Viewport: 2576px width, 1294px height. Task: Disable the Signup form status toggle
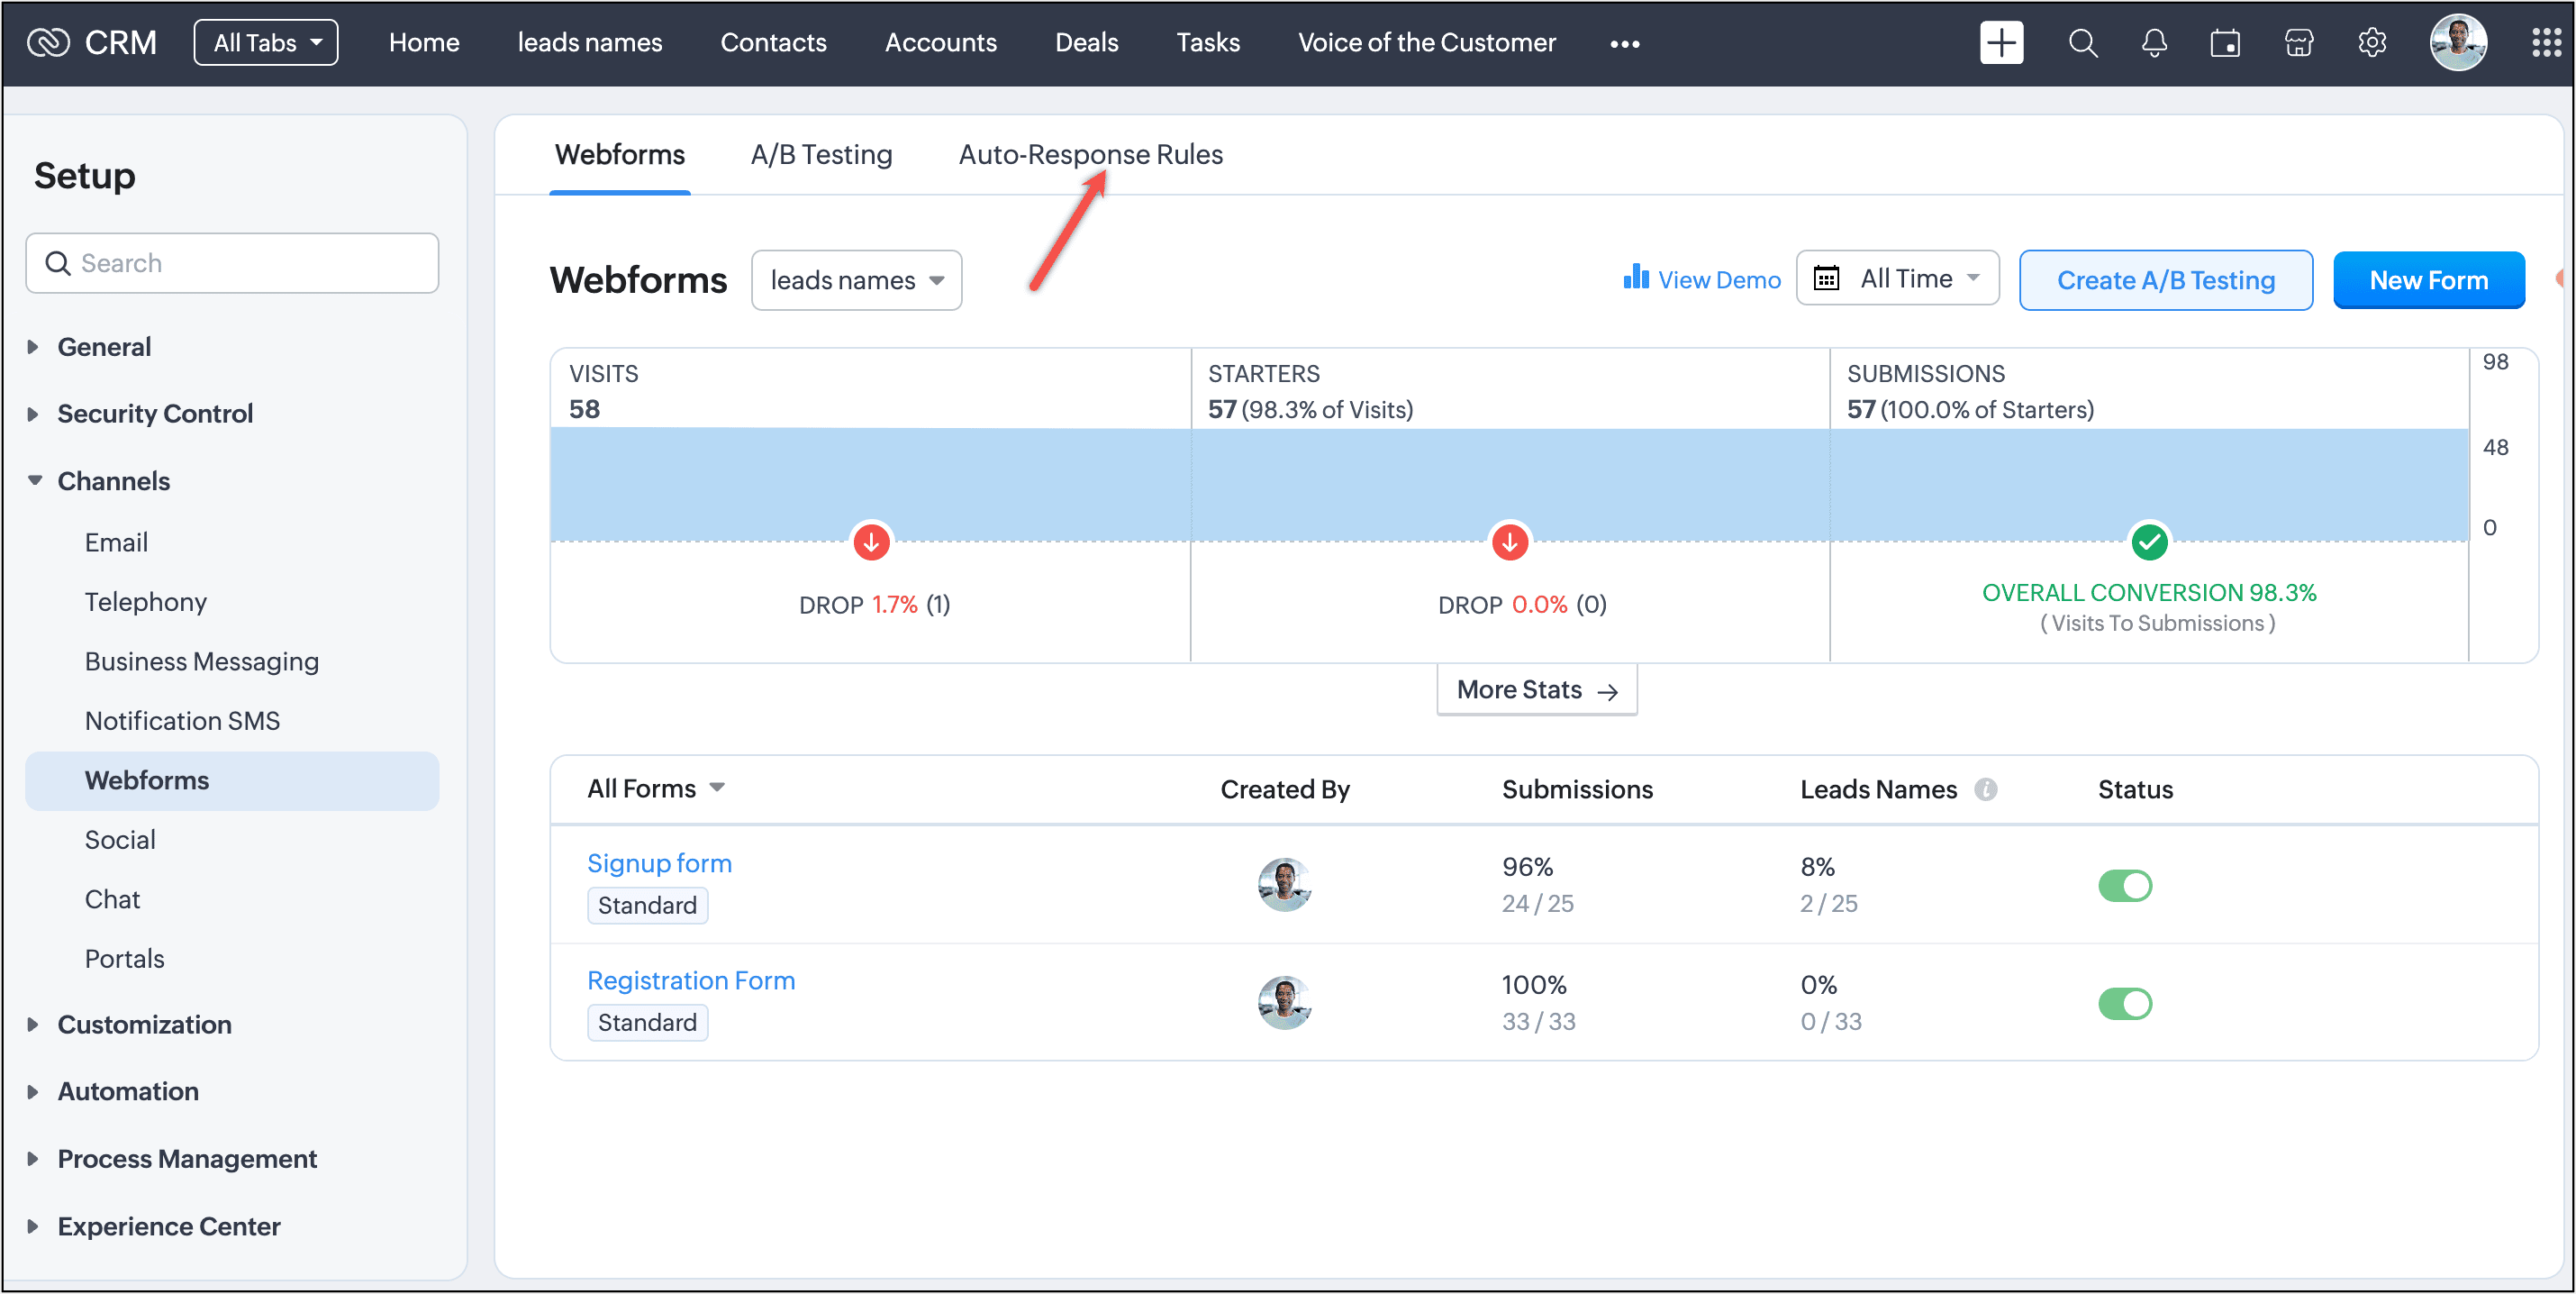2124,886
